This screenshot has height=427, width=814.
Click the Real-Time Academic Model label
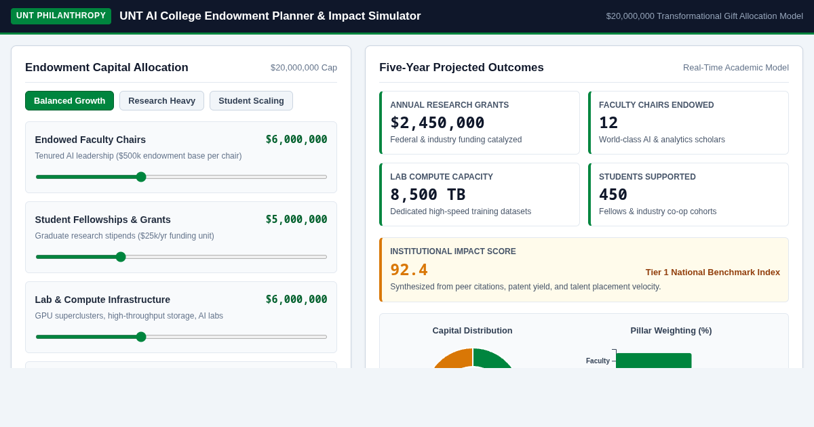pos(736,68)
